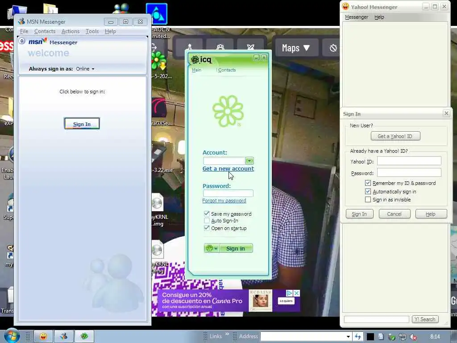The width and height of the screenshot is (457, 343).
Task: Switch to MSN Messenger from the taskbar
Action: [64, 336]
